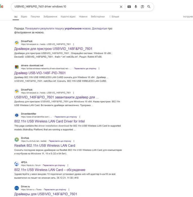
Task: Click the magnifier search submit icon
Action: click(149, 7)
